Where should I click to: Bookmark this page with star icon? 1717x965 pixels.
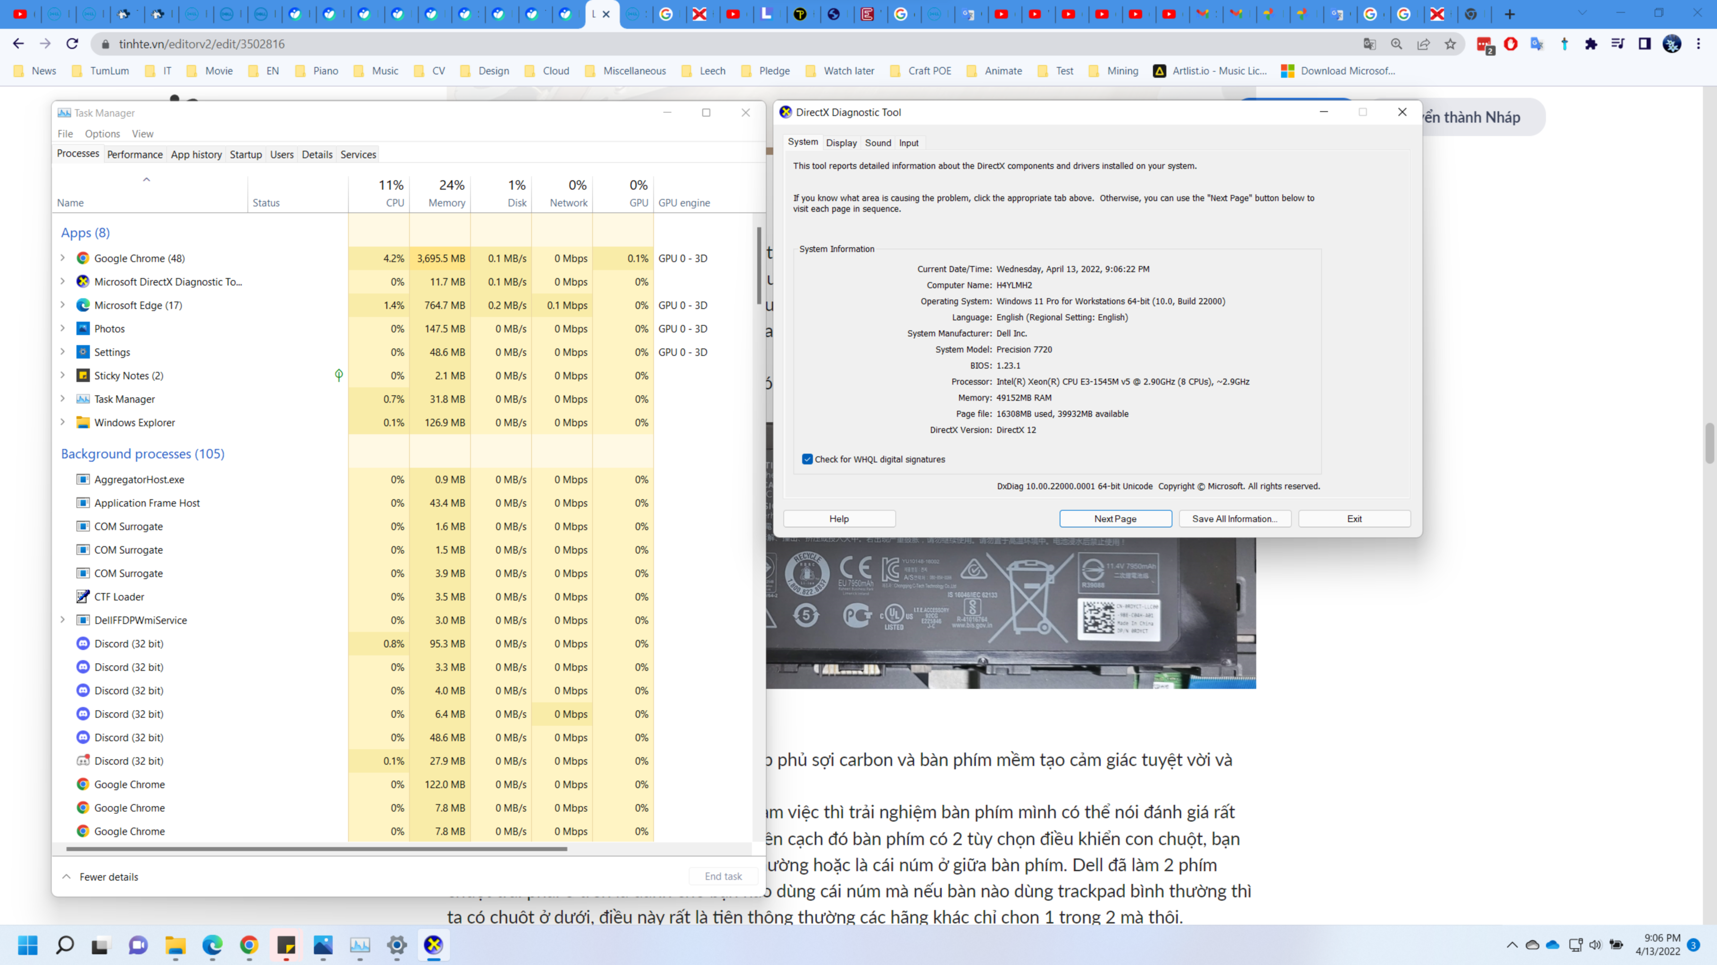point(1450,44)
